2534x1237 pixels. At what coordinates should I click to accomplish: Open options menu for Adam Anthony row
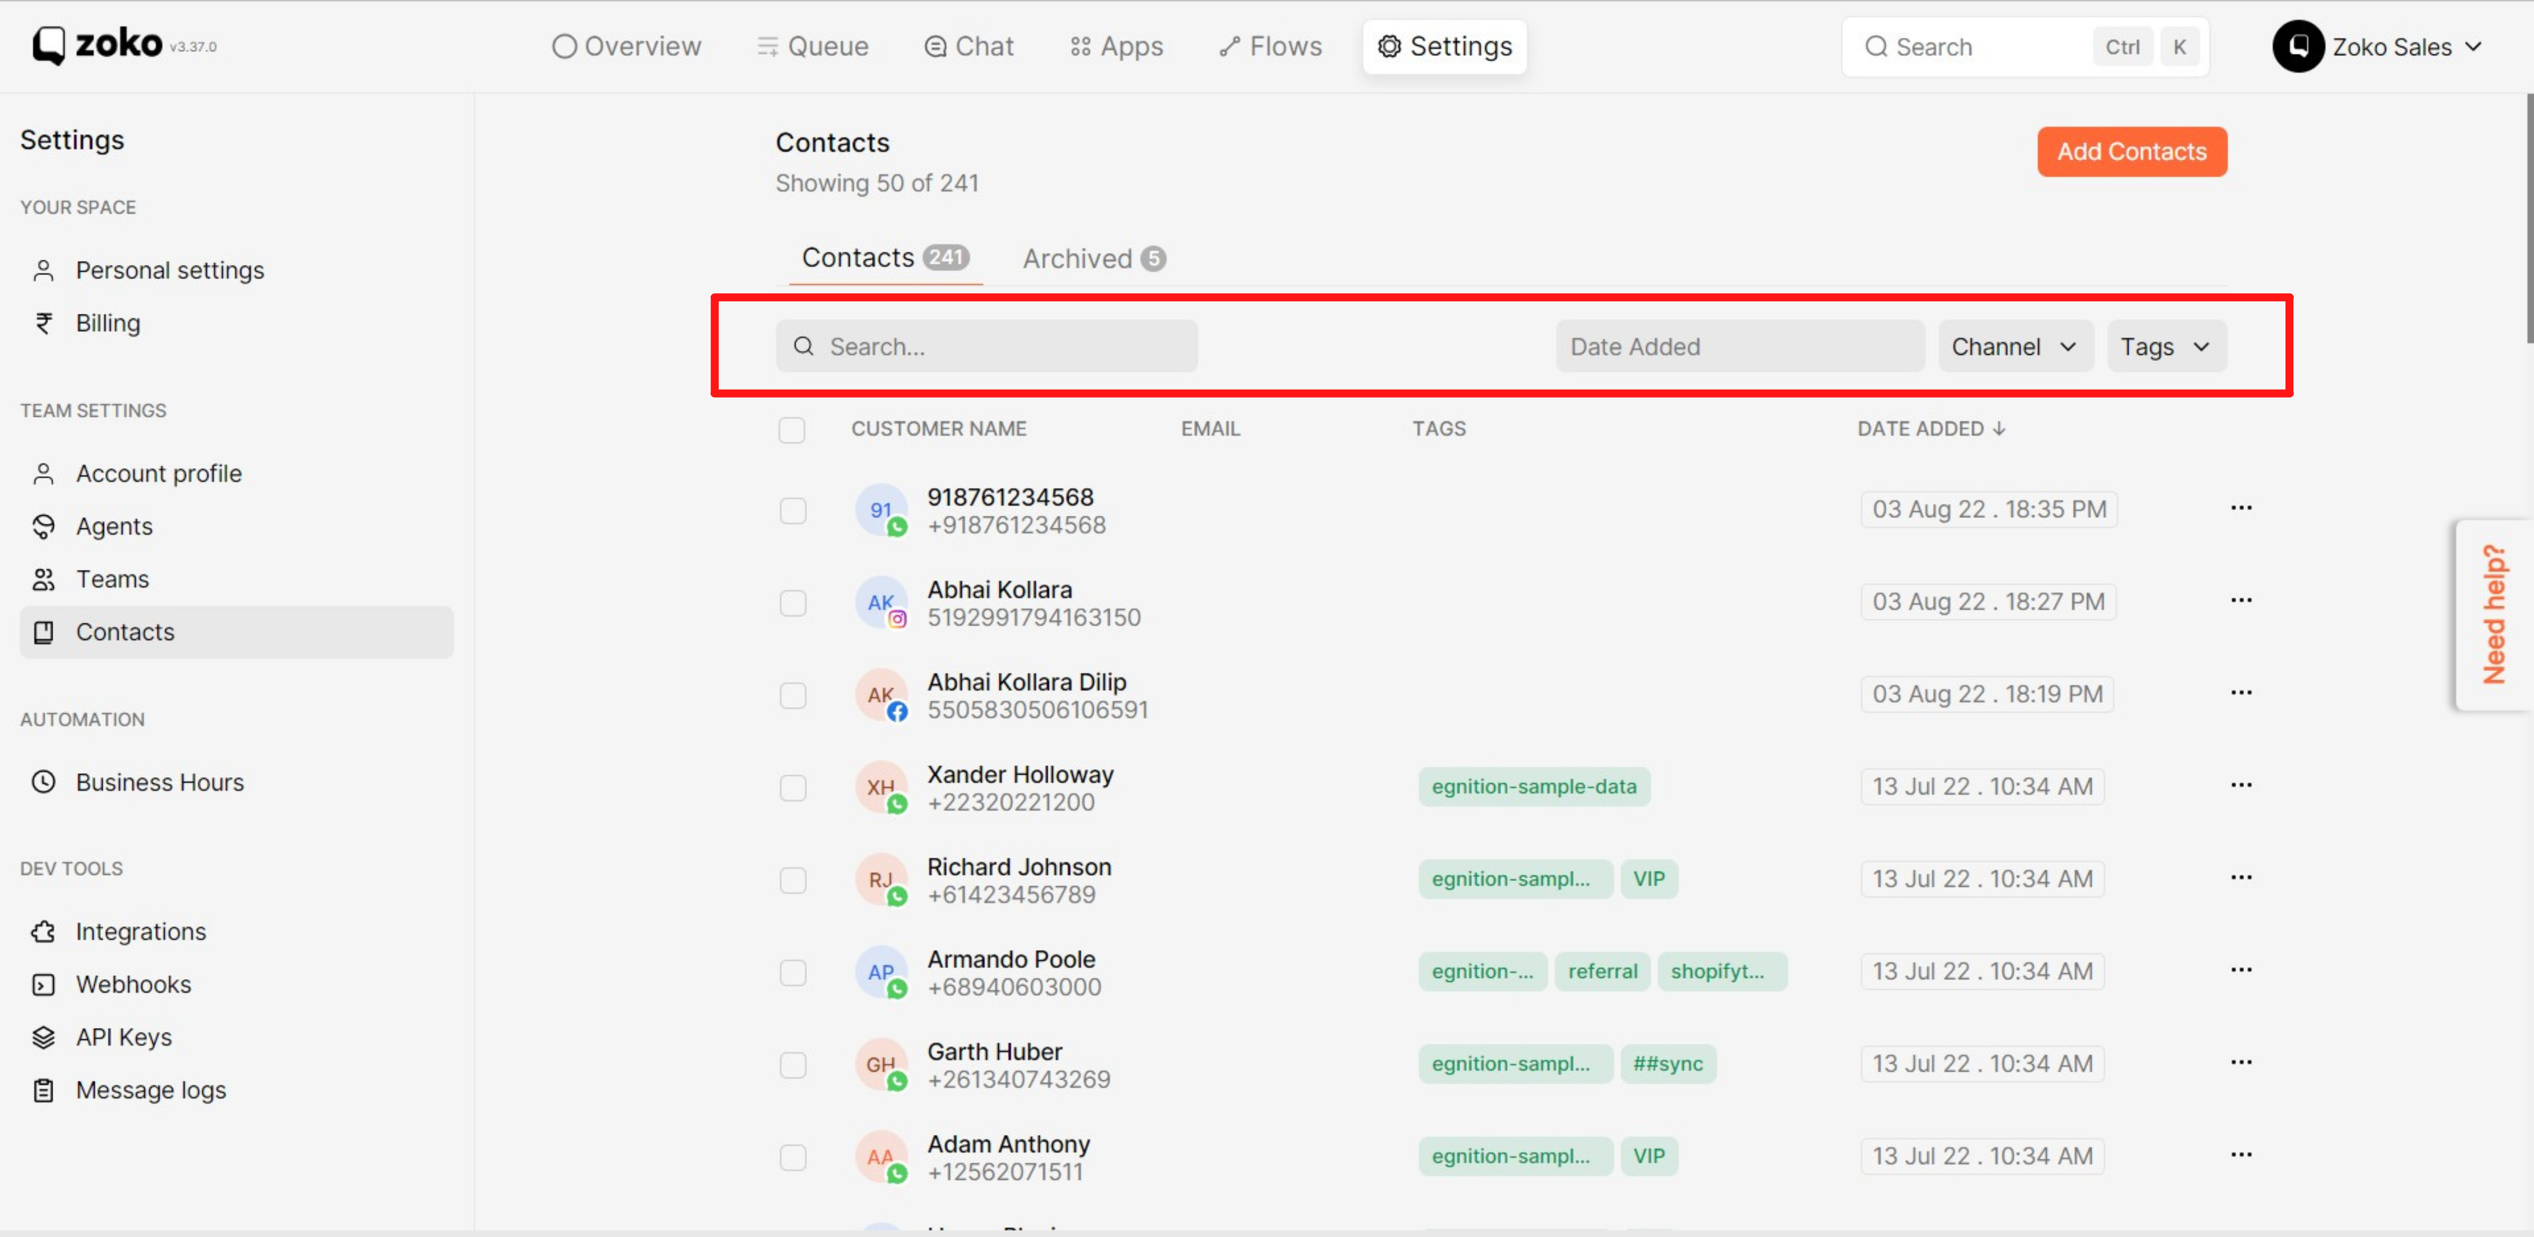2241,1155
